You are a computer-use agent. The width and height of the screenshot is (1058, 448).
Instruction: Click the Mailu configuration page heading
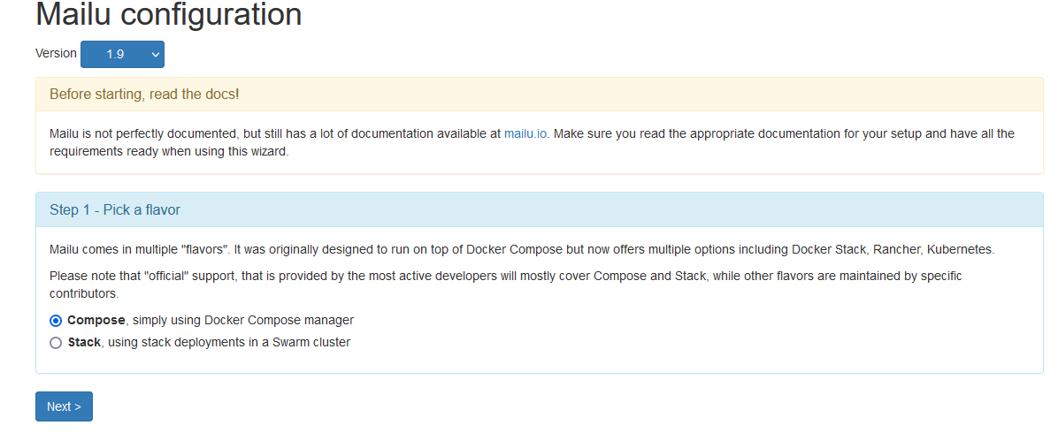[x=168, y=15]
